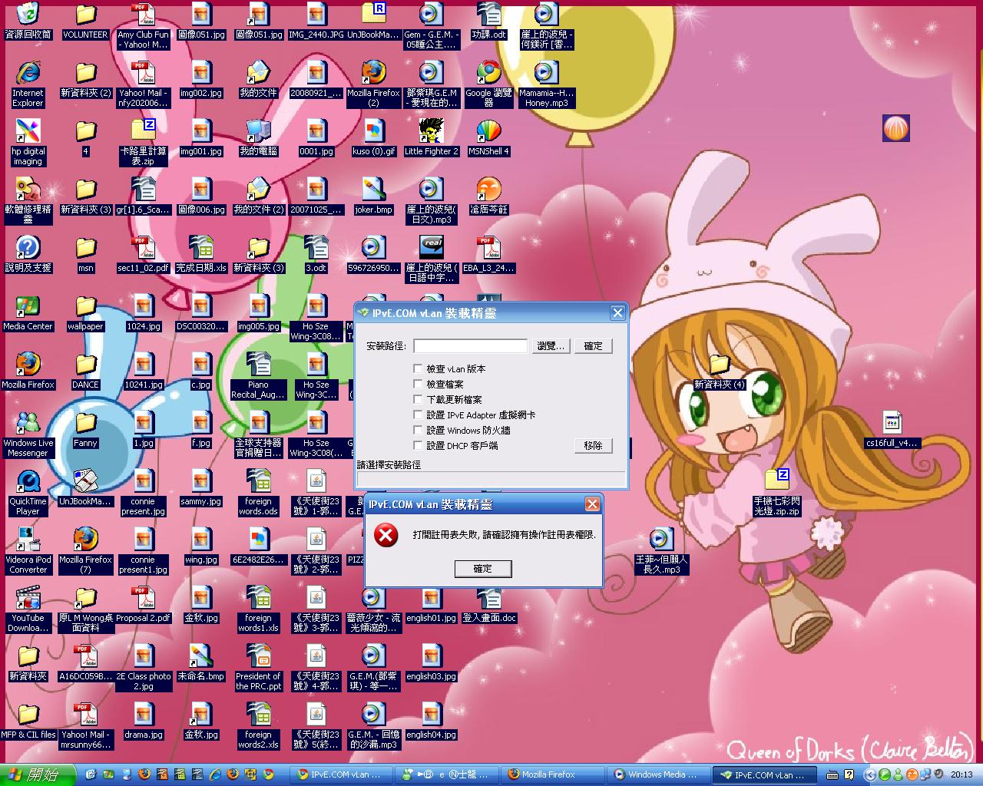Image resolution: width=983 pixels, height=786 pixels.
Task: Enable the 檢查 vLan 版本 checkbox
Action: [418, 369]
